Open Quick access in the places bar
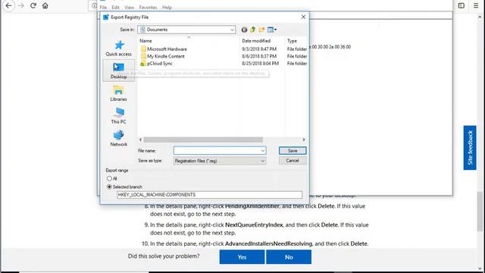This screenshot has width=485, height=273. click(x=119, y=49)
